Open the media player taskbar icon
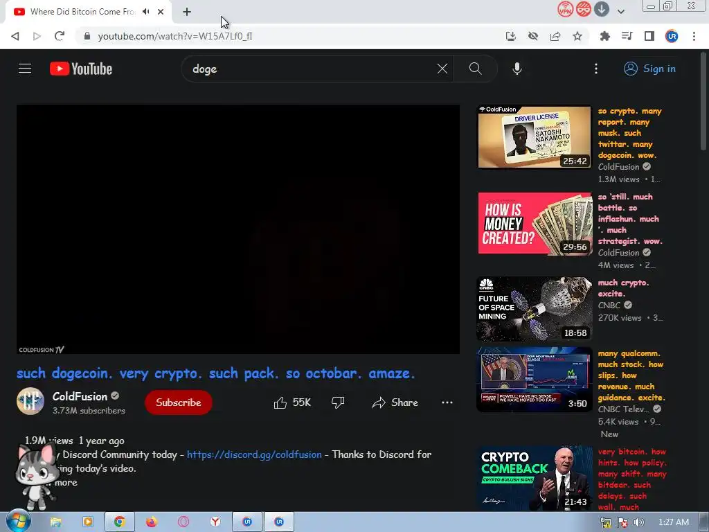This screenshot has width=709, height=532. click(87, 522)
